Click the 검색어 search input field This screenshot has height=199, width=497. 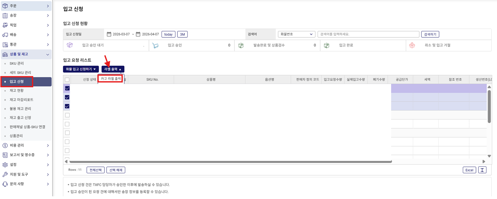pos(368,34)
